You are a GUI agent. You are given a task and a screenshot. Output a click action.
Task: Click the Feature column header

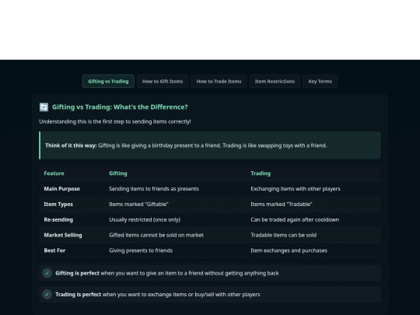pos(54,173)
